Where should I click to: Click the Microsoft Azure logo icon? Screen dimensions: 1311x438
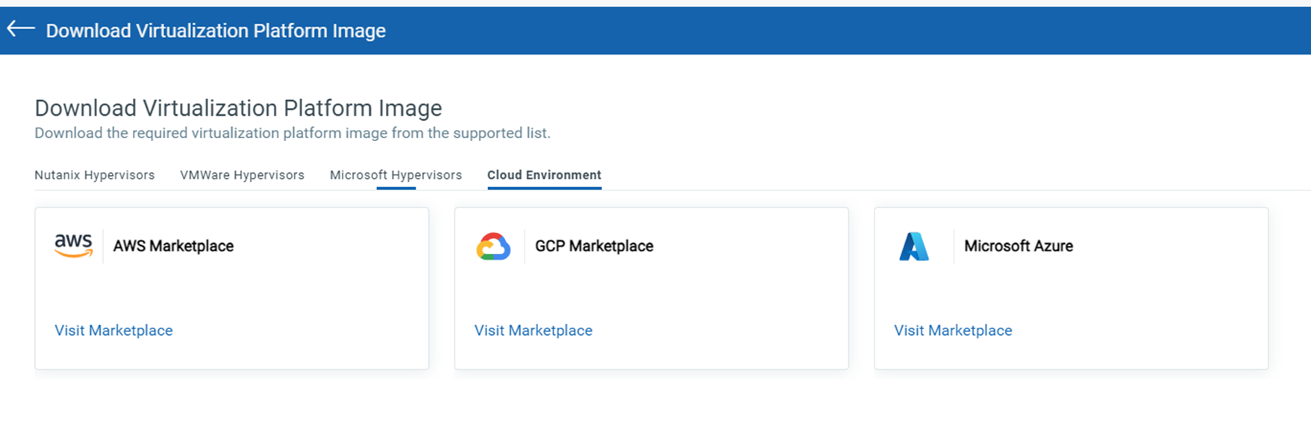914,246
